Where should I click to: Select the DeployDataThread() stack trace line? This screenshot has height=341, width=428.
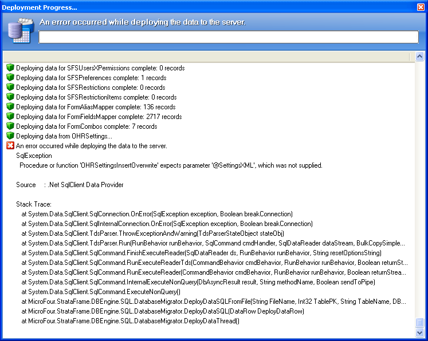130,321
